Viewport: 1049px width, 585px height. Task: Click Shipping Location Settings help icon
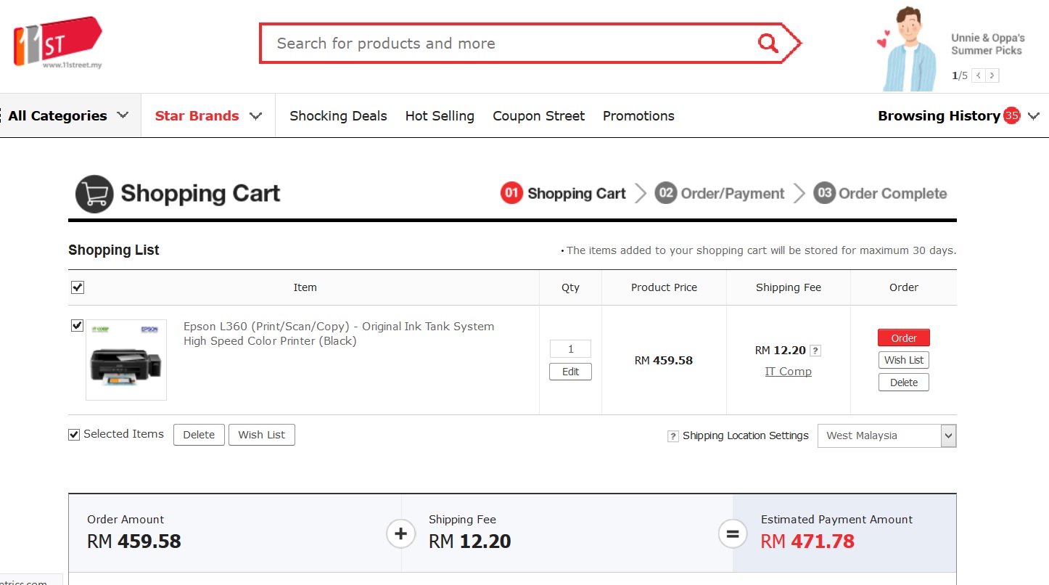(673, 436)
